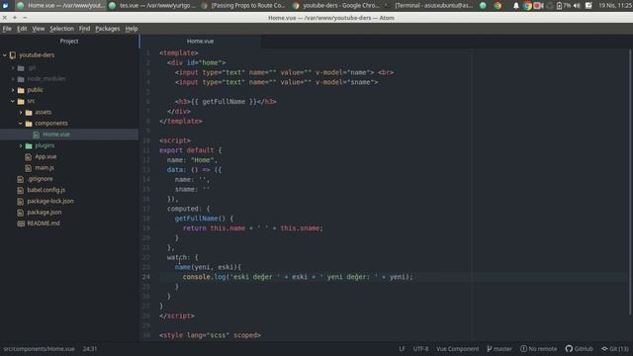633x356 pixels.
Task: Open the Home.vue file icon in tree
Action: [36, 134]
